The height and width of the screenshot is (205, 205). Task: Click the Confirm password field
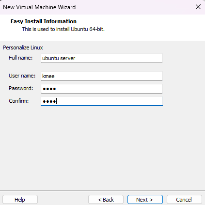click(102, 101)
